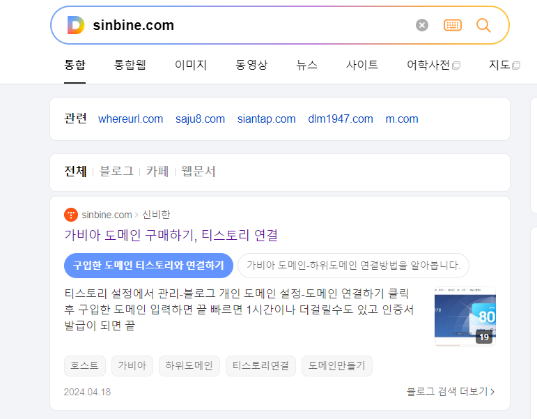This screenshot has width=537, height=419.
Task: Select the 전체 filter
Action: tap(75, 172)
